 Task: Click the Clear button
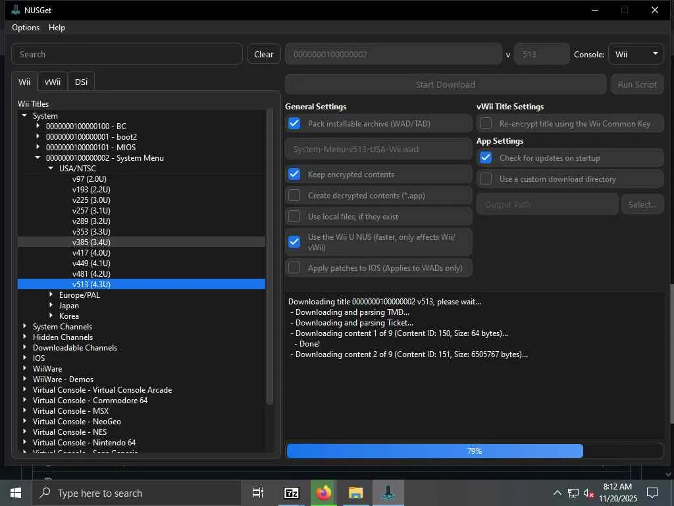263,54
